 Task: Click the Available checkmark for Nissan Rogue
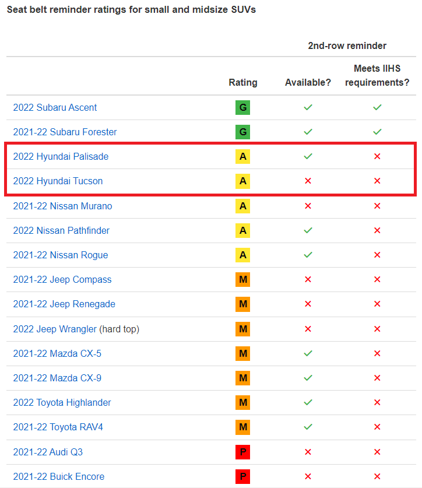coord(308,255)
